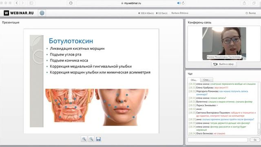
Task: Click the Выход logout link
Action: tap(251, 13)
